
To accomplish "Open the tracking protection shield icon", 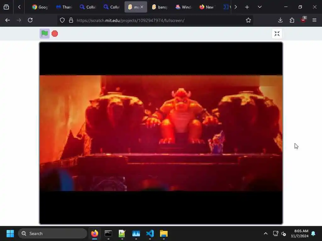I will click(62, 20).
